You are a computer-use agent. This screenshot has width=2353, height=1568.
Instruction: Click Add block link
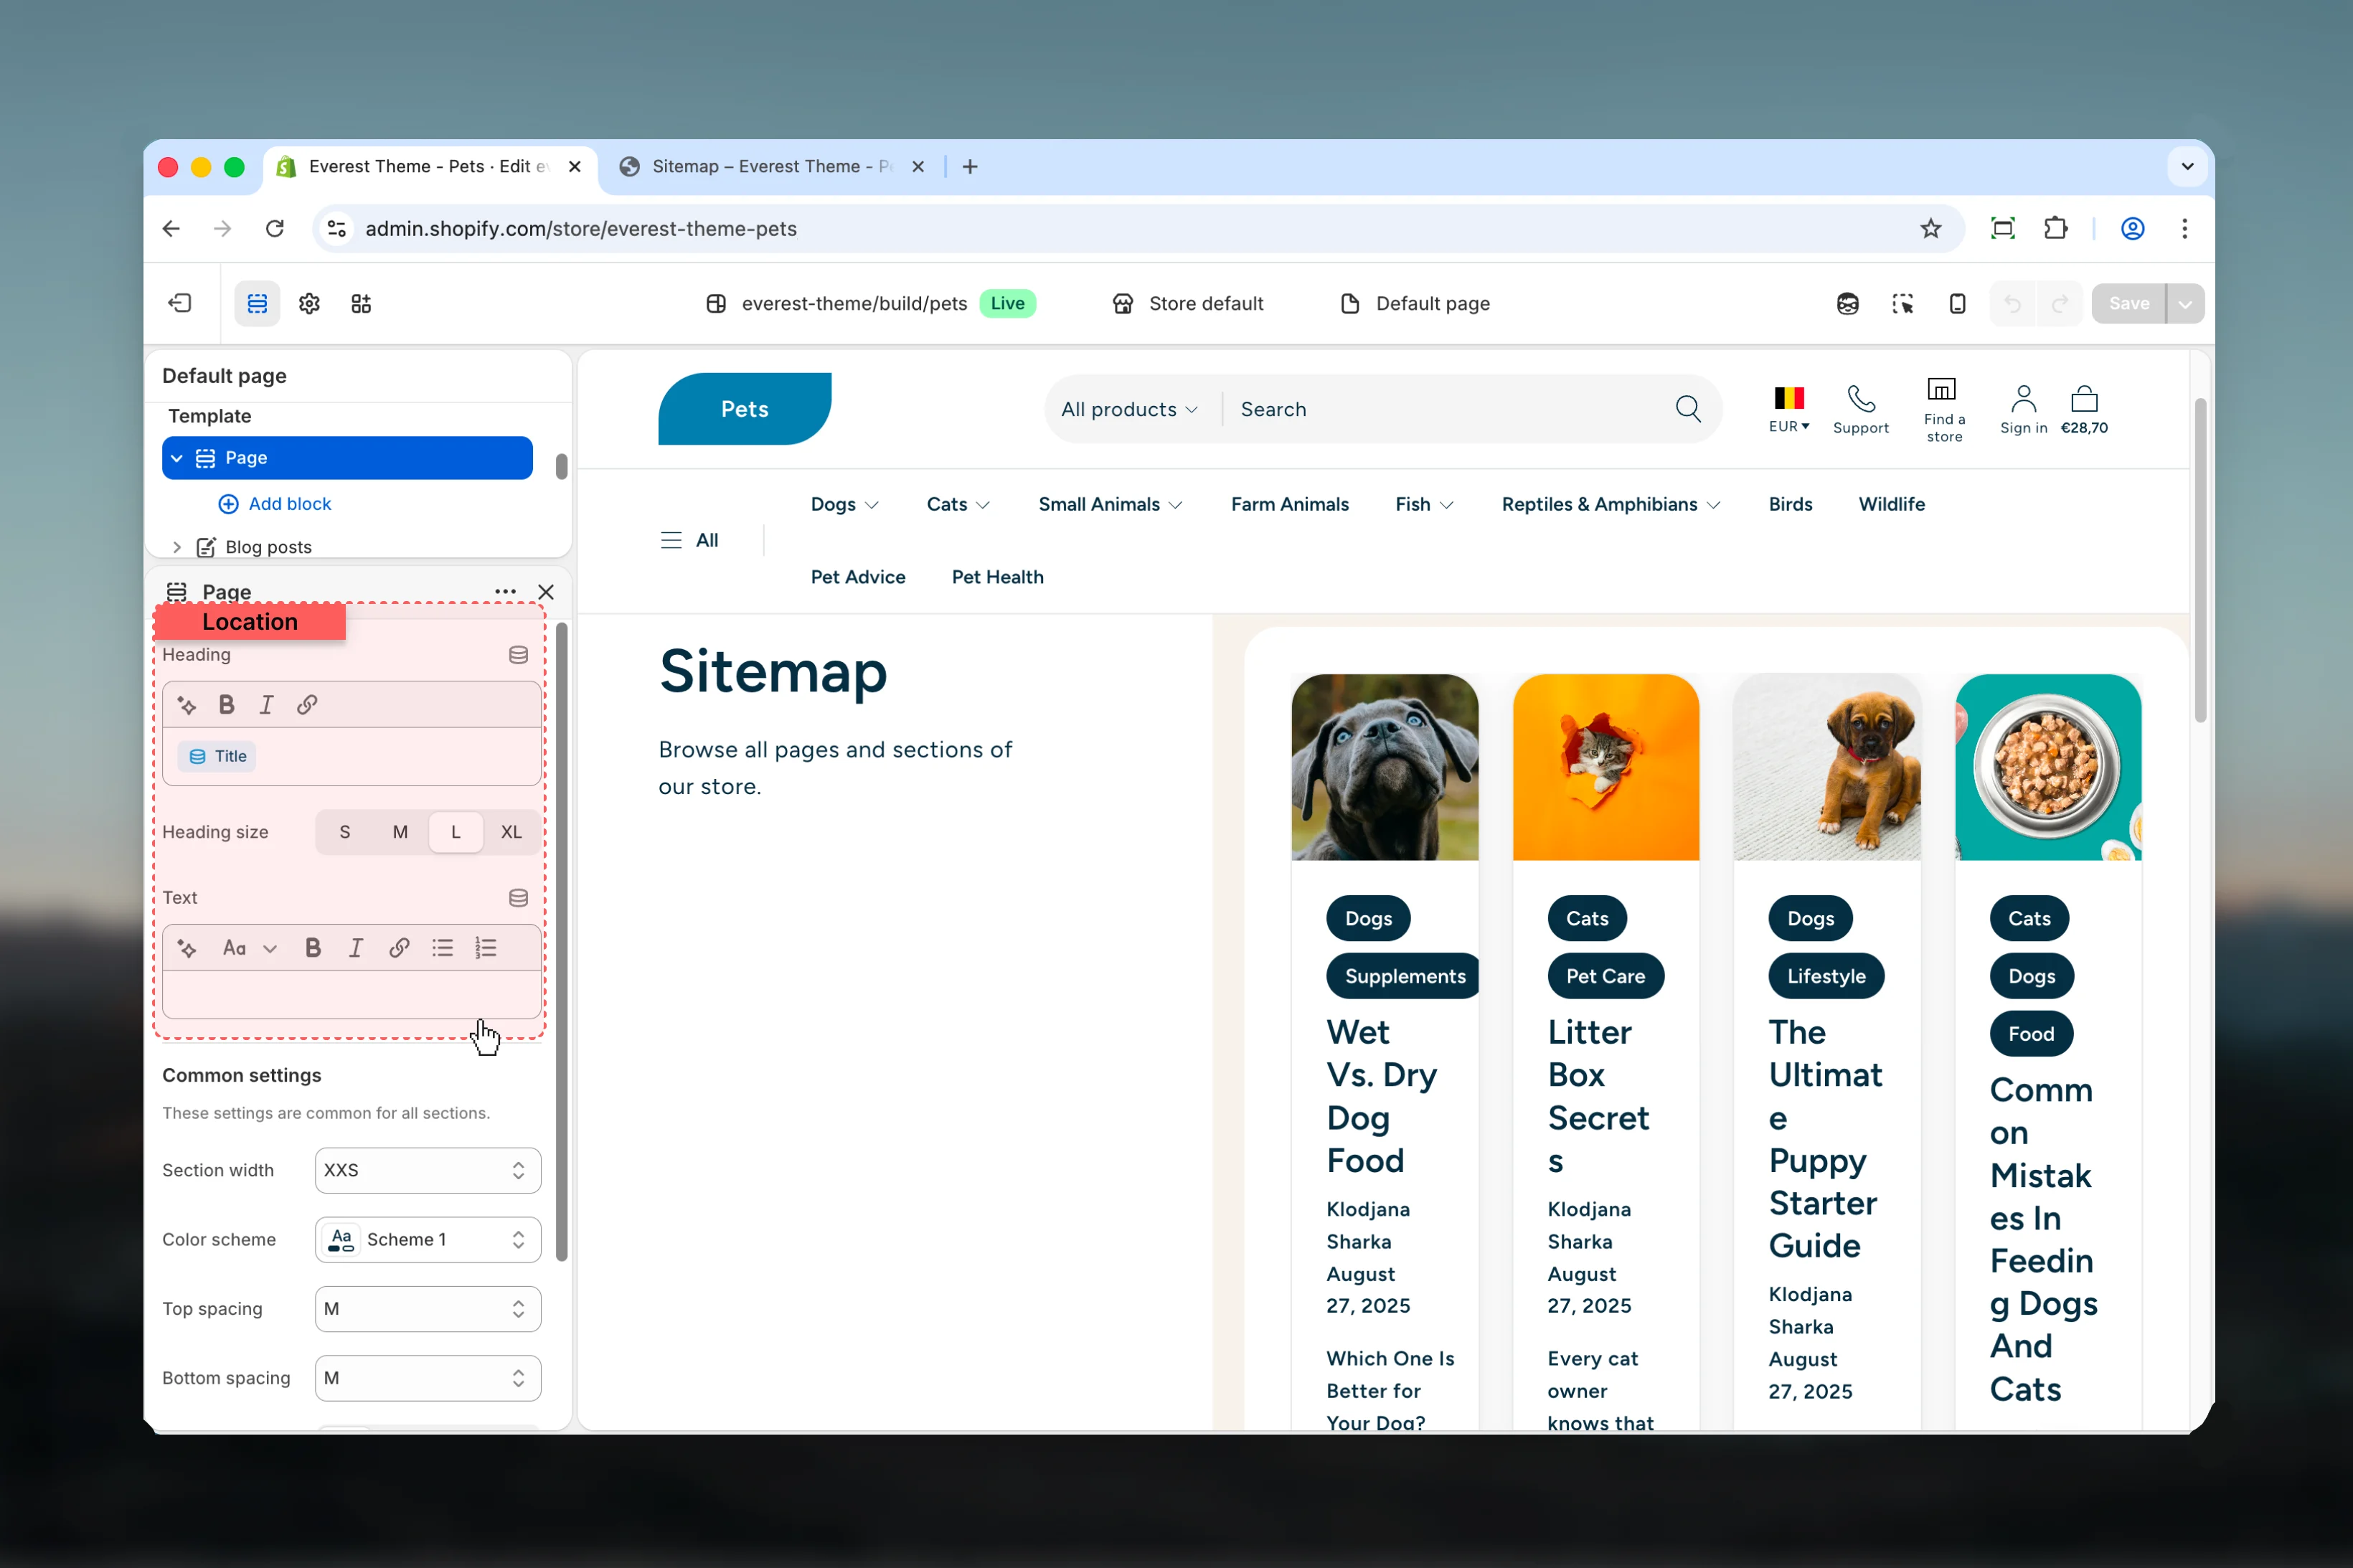tap(275, 504)
